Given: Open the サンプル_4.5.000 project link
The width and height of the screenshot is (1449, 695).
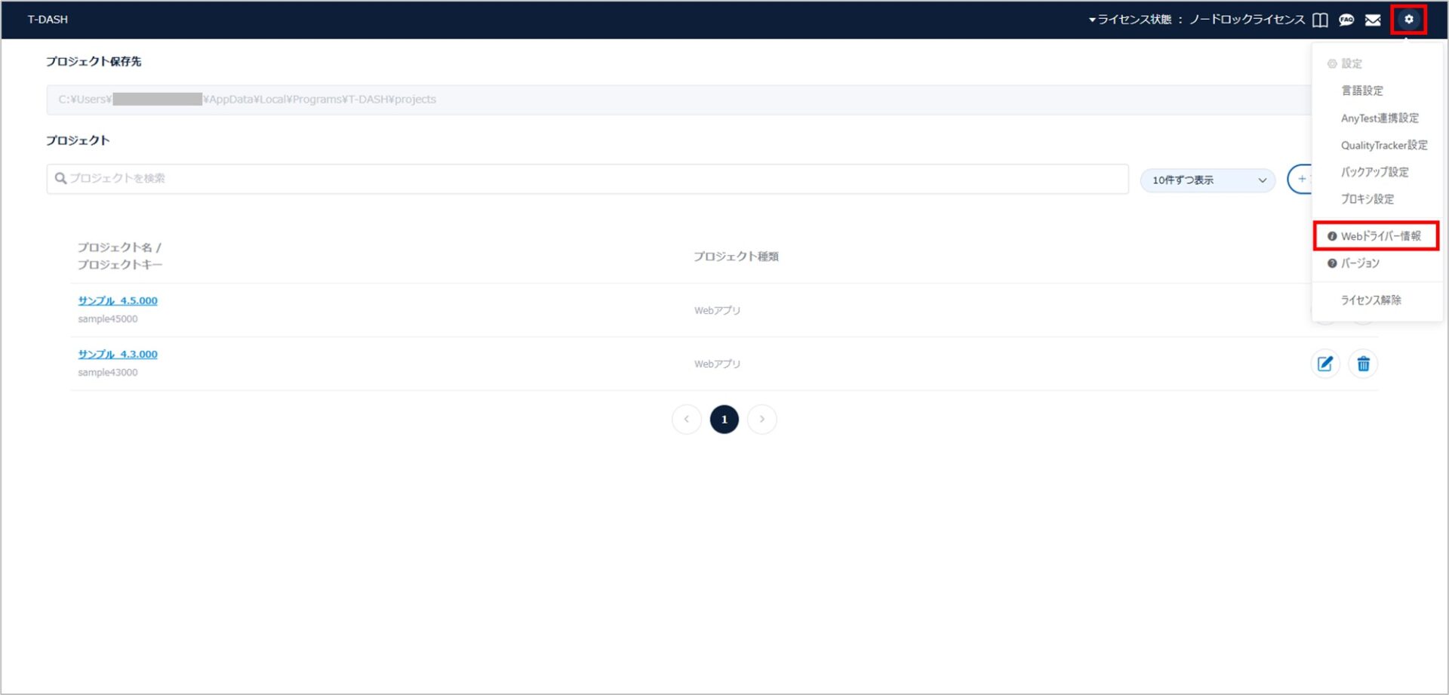Looking at the screenshot, I should point(118,300).
